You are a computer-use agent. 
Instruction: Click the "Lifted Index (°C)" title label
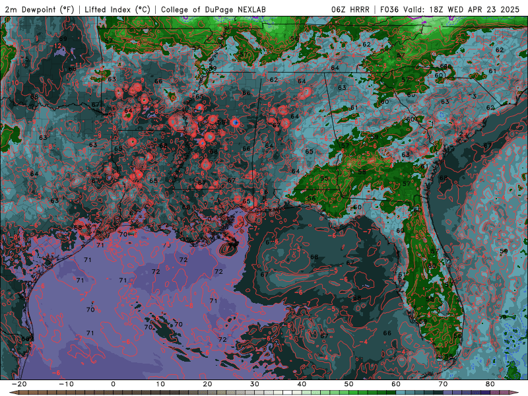coord(117,9)
